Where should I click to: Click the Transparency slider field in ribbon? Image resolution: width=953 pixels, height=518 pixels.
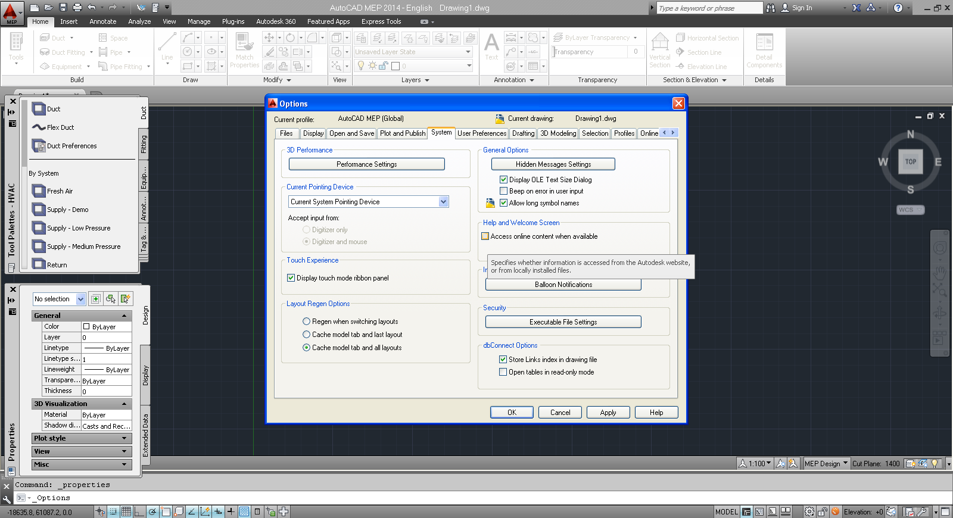pos(590,52)
